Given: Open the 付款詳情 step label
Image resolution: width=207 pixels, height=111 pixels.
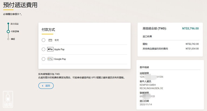Looking at the screenshot, I should tap(15, 31).
